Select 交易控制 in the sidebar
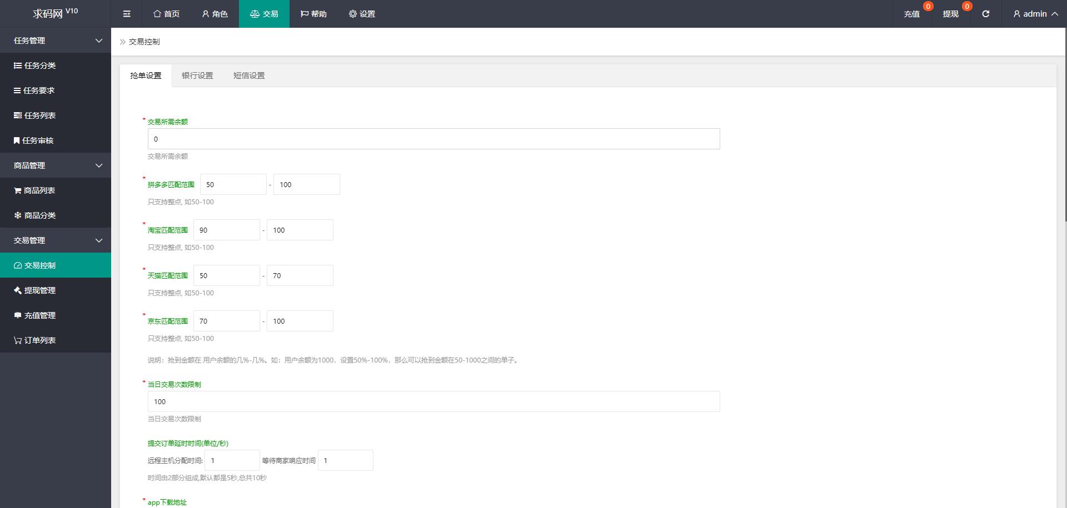This screenshot has height=508, width=1067. point(56,265)
